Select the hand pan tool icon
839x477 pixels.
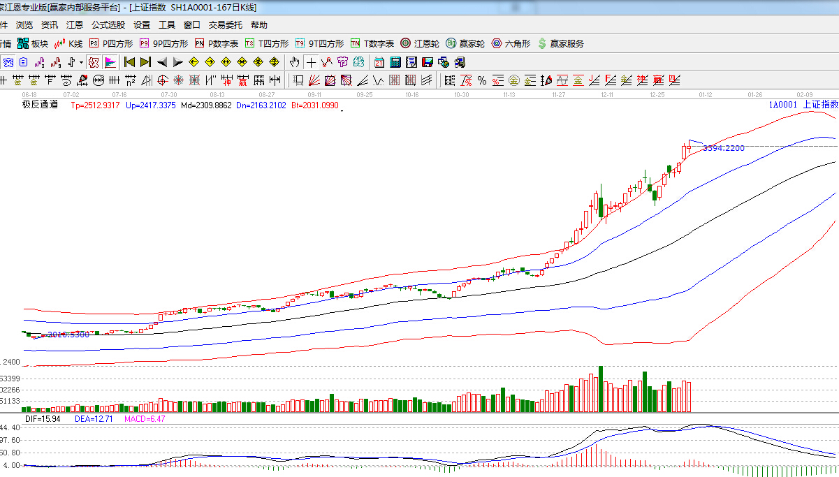point(296,62)
